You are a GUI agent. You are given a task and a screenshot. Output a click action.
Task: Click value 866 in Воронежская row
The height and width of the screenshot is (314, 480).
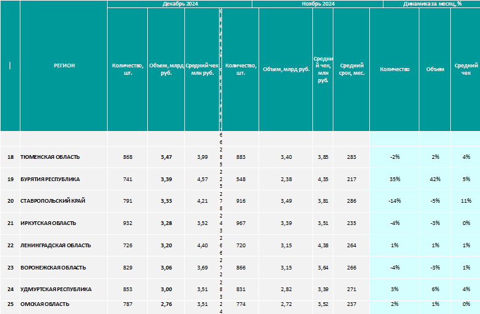(x=241, y=268)
